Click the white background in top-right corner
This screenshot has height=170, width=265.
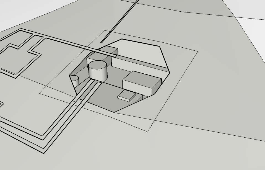(254, 8)
